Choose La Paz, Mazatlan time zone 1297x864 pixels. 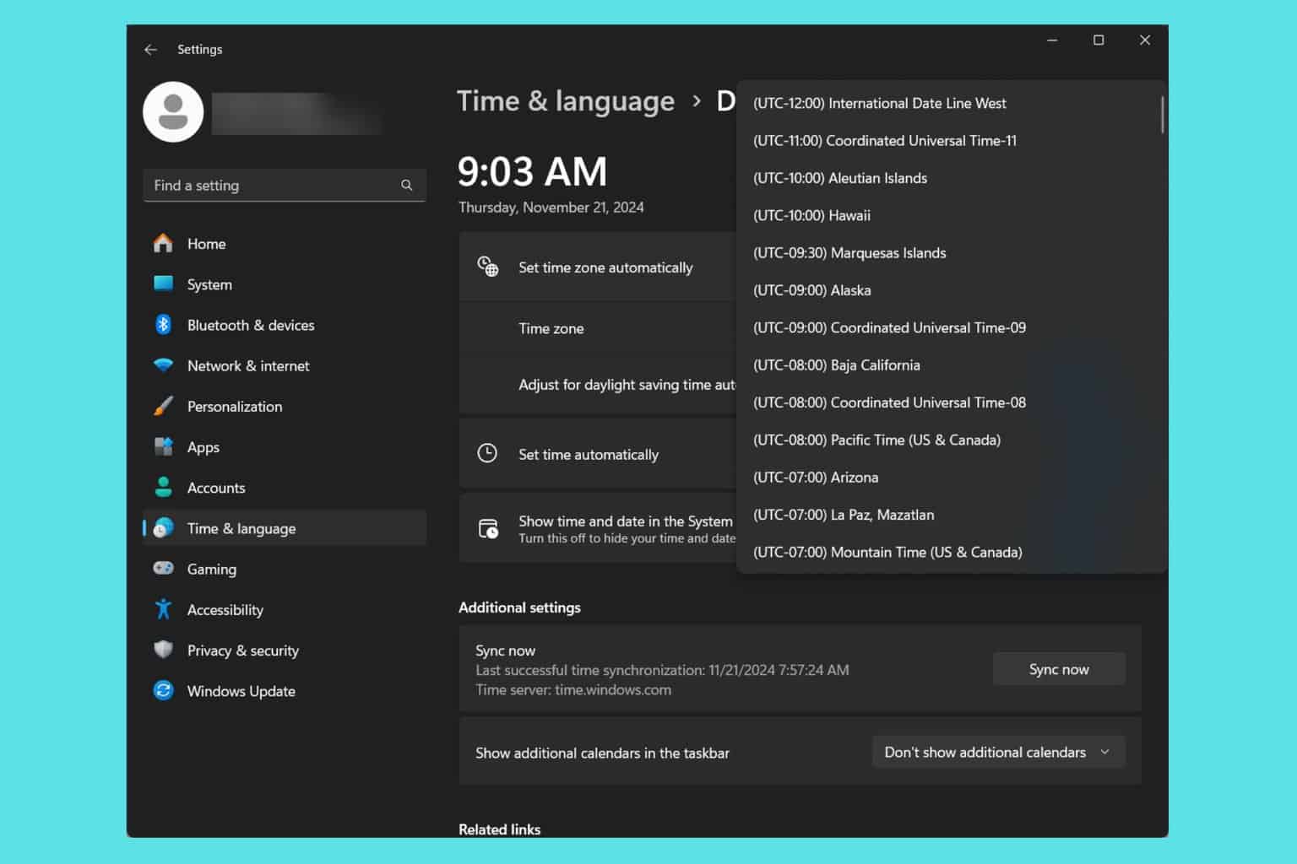952,515
